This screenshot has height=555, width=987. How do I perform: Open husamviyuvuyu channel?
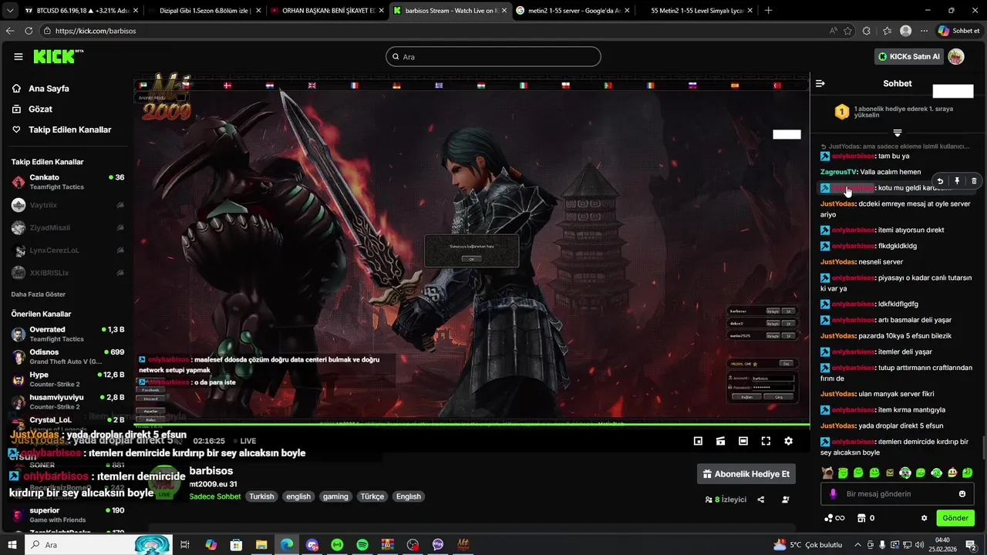point(67,402)
